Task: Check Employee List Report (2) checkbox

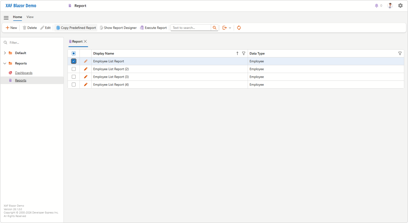Action: pos(74,69)
